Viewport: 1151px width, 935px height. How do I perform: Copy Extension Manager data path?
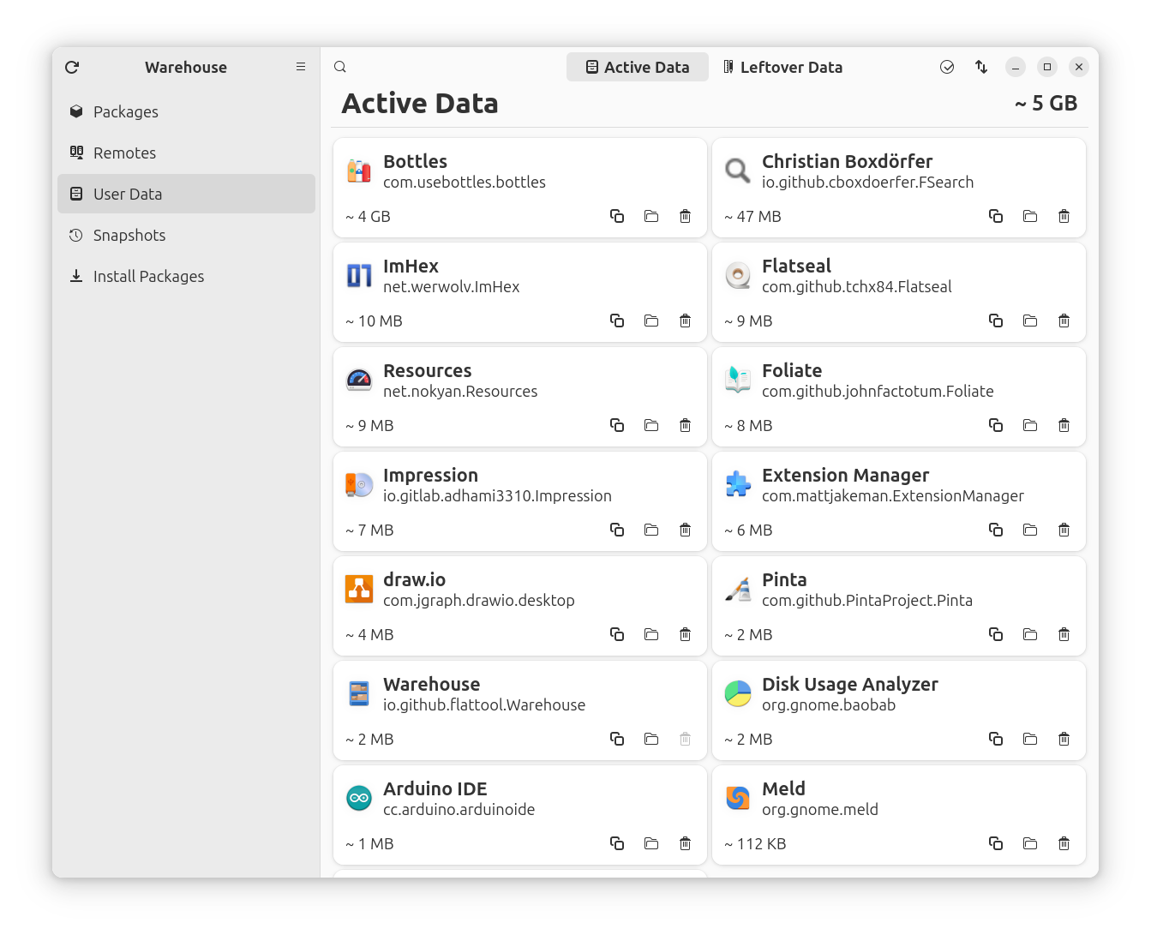(996, 530)
